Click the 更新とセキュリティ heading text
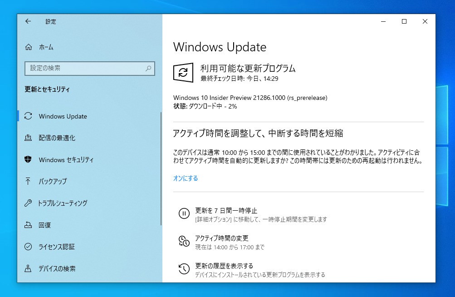The image size is (455, 297). point(47,89)
